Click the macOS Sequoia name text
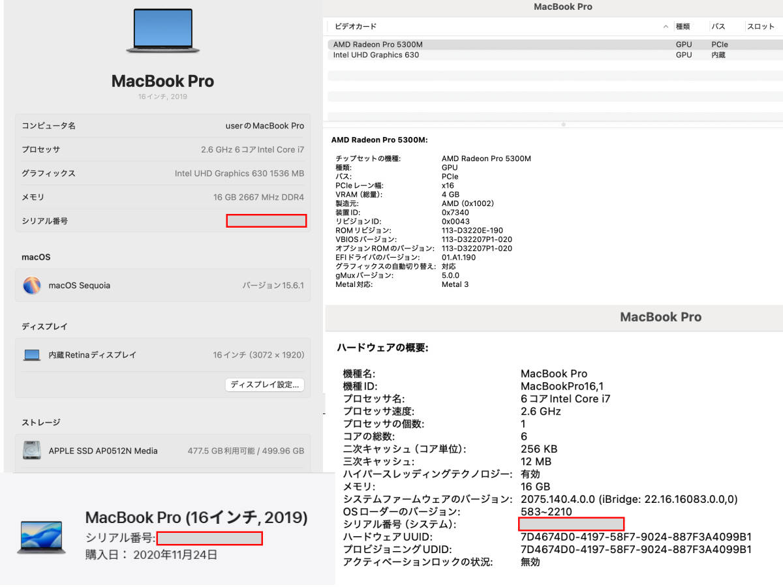Screen dimensions: 783x587 (x=80, y=286)
